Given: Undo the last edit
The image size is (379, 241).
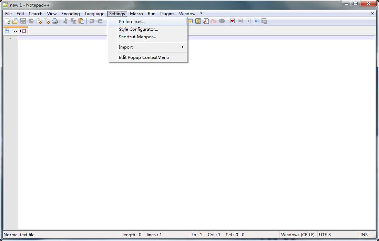Looking at the screenshot, I should tap(91, 21).
